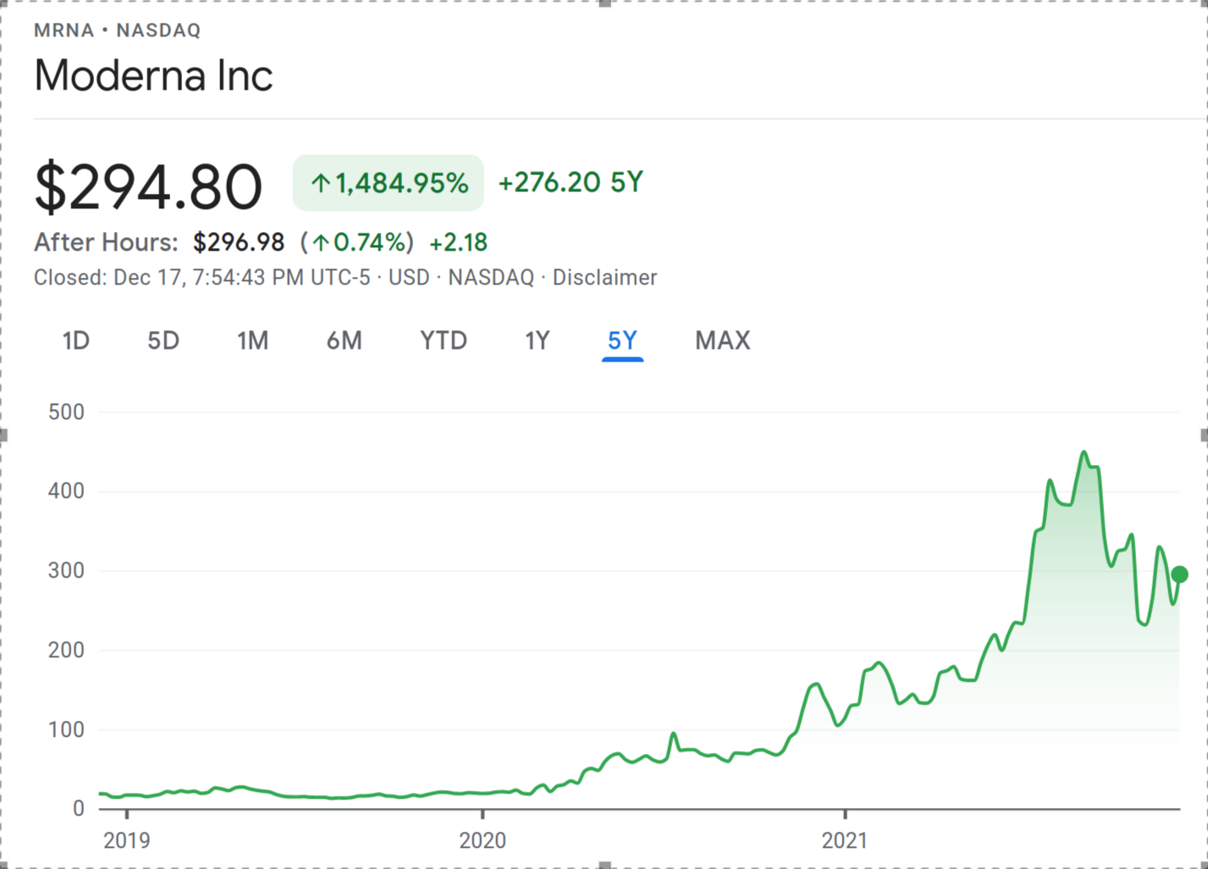
Task: Click the 2020 label on the time axis
Action: coord(483,840)
